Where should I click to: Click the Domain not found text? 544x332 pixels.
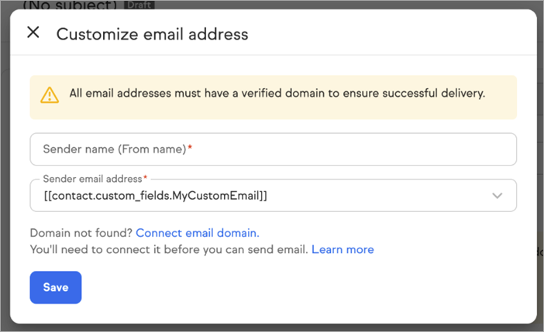pos(81,232)
